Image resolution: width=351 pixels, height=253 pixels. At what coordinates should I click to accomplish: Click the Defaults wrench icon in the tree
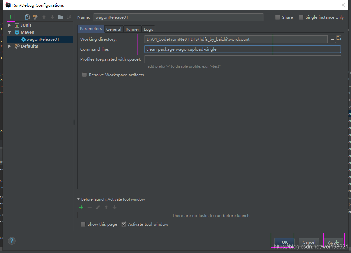click(17, 46)
